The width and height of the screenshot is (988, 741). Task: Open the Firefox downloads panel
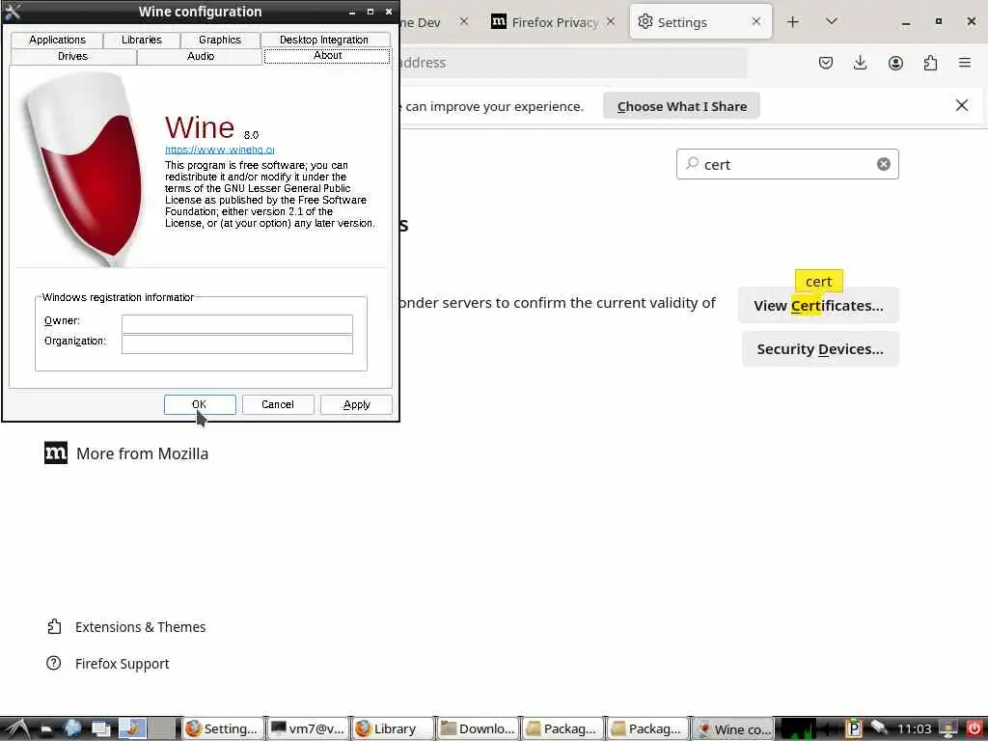click(860, 63)
